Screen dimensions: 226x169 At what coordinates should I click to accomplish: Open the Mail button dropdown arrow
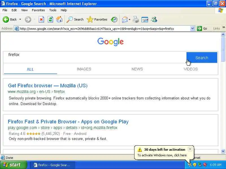[129, 19]
